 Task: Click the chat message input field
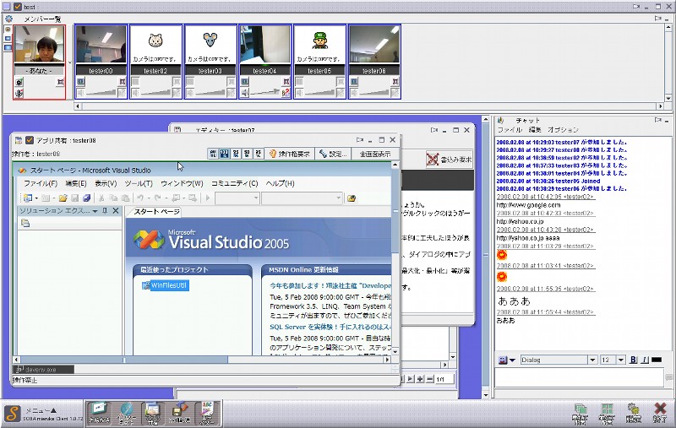(x=580, y=378)
